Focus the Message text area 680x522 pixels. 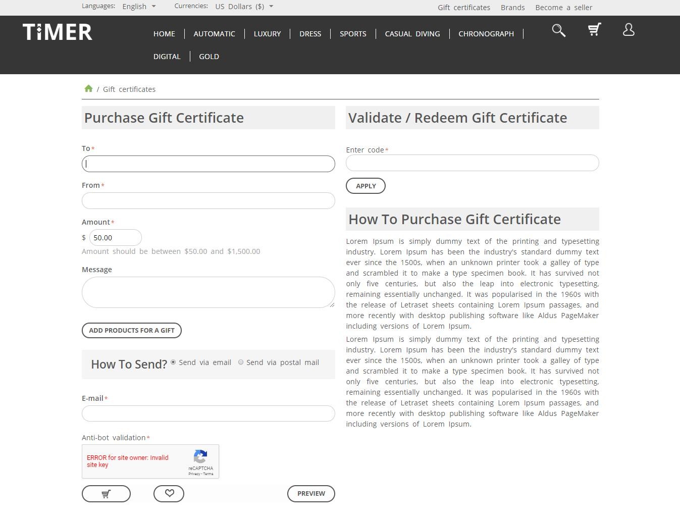tap(208, 292)
